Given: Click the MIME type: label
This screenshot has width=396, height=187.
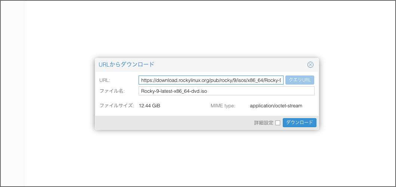Looking at the screenshot, I should (x=223, y=106).
